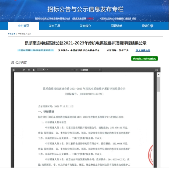This screenshot has width=169, height=169.
Task: Click the 公示结束时间 2021年10月11日 line
Action: coord(56,106)
